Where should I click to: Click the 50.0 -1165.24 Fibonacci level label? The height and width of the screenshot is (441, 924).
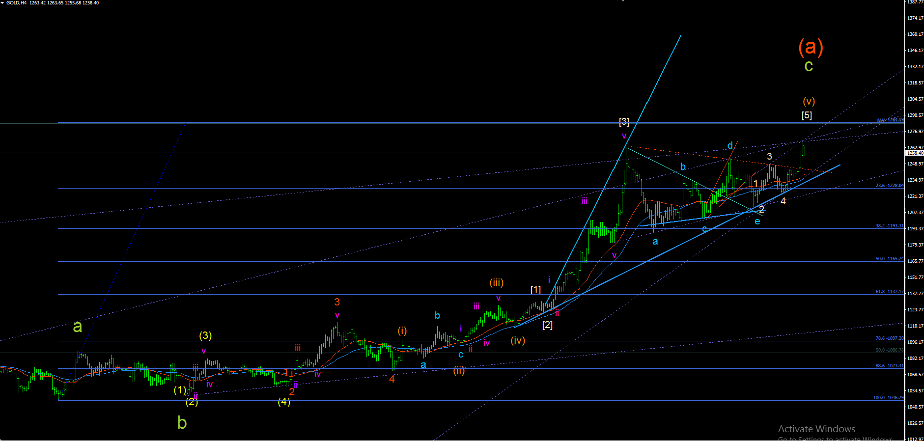coord(889,259)
